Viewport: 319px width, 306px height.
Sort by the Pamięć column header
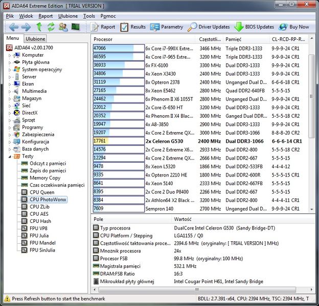246,39
